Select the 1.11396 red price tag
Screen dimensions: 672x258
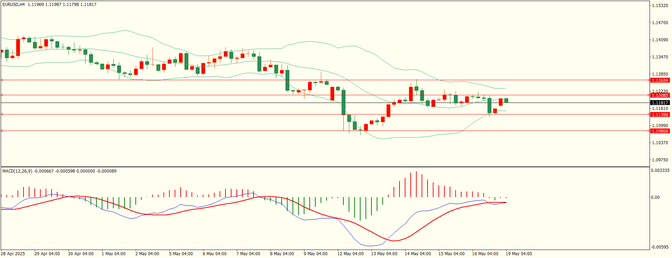(x=660, y=114)
